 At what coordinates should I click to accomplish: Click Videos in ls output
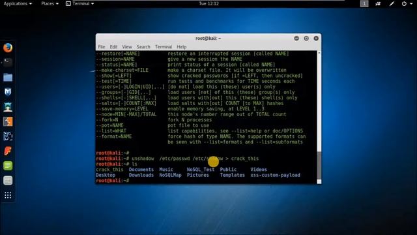coord(259,170)
